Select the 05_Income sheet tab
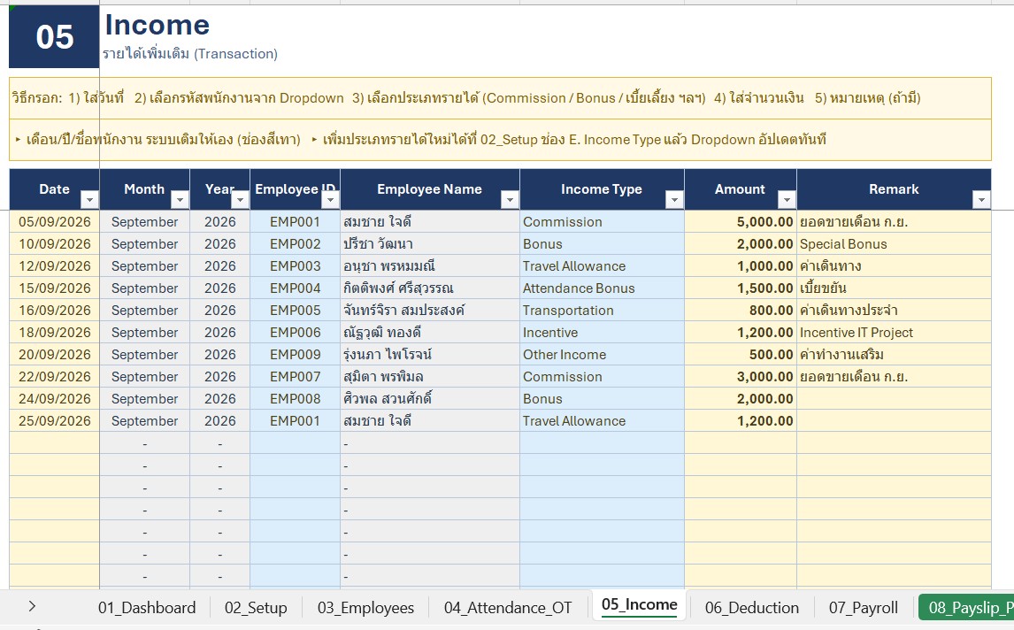Screen dimensions: 1014x630 point(640,605)
